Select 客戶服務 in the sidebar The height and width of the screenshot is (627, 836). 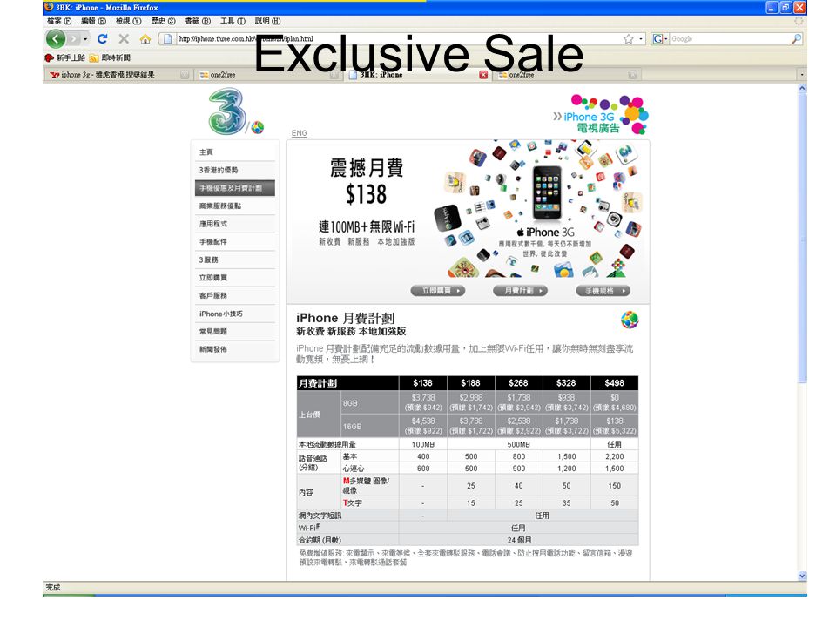coord(234,295)
